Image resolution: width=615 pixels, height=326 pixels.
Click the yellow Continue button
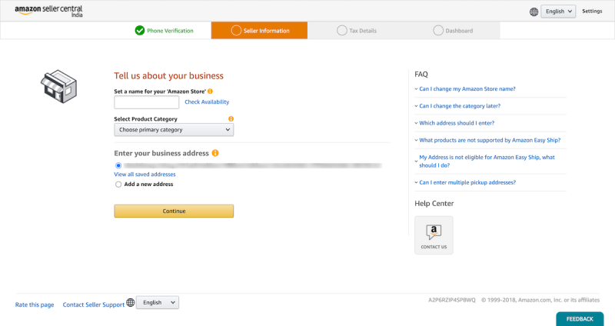174,211
